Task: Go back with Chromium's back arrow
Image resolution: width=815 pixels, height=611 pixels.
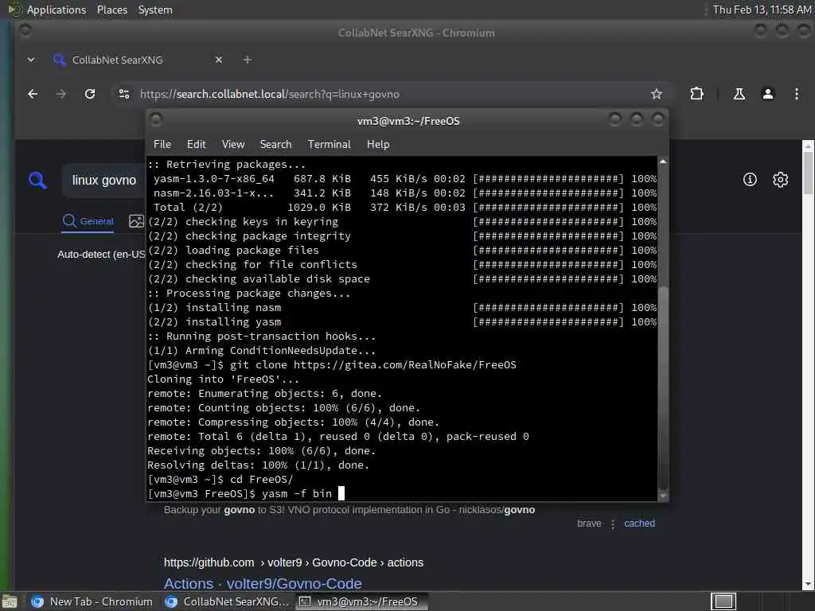Action: [33, 94]
